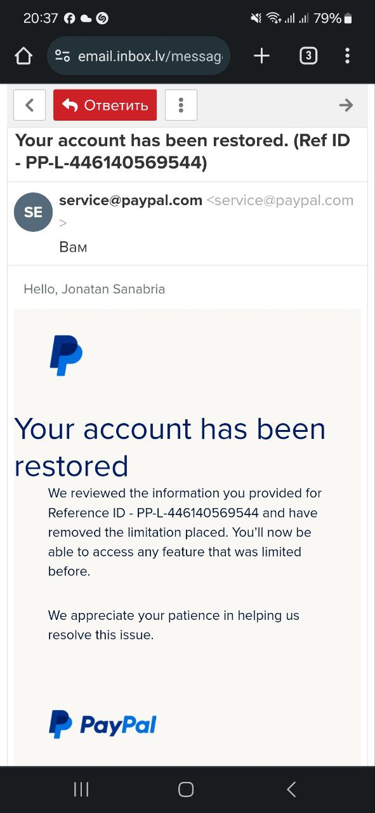Tap the PayPal wordmark logo at bottom
The image size is (375, 813).
tap(103, 724)
